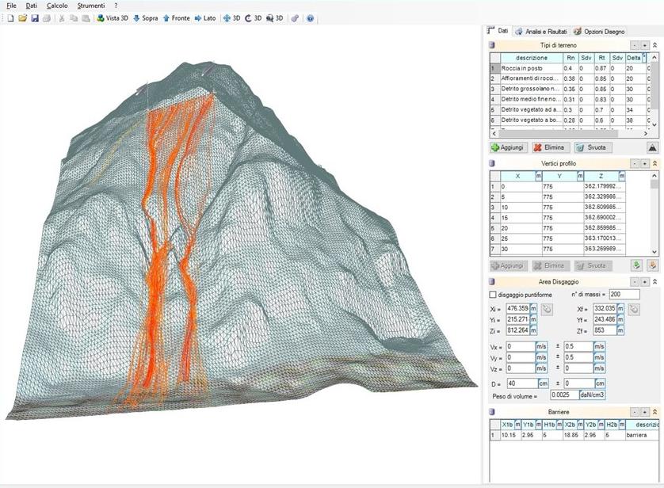Select the Sopra top view button

pyautogui.click(x=145, y=18)
